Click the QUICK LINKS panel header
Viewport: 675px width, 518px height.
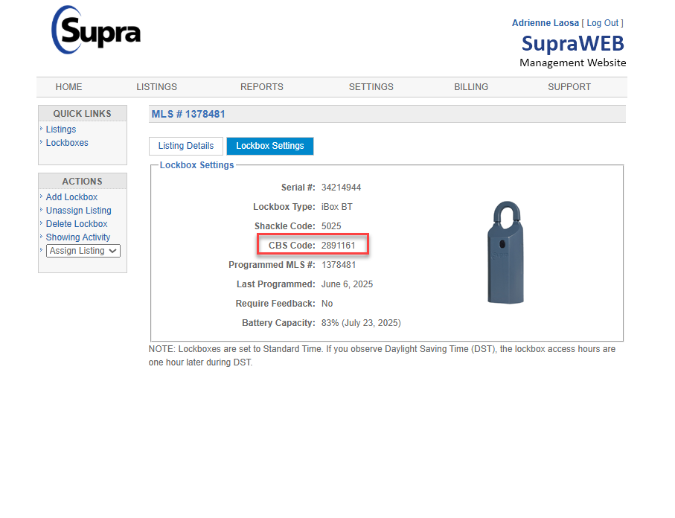click(82, 113)
